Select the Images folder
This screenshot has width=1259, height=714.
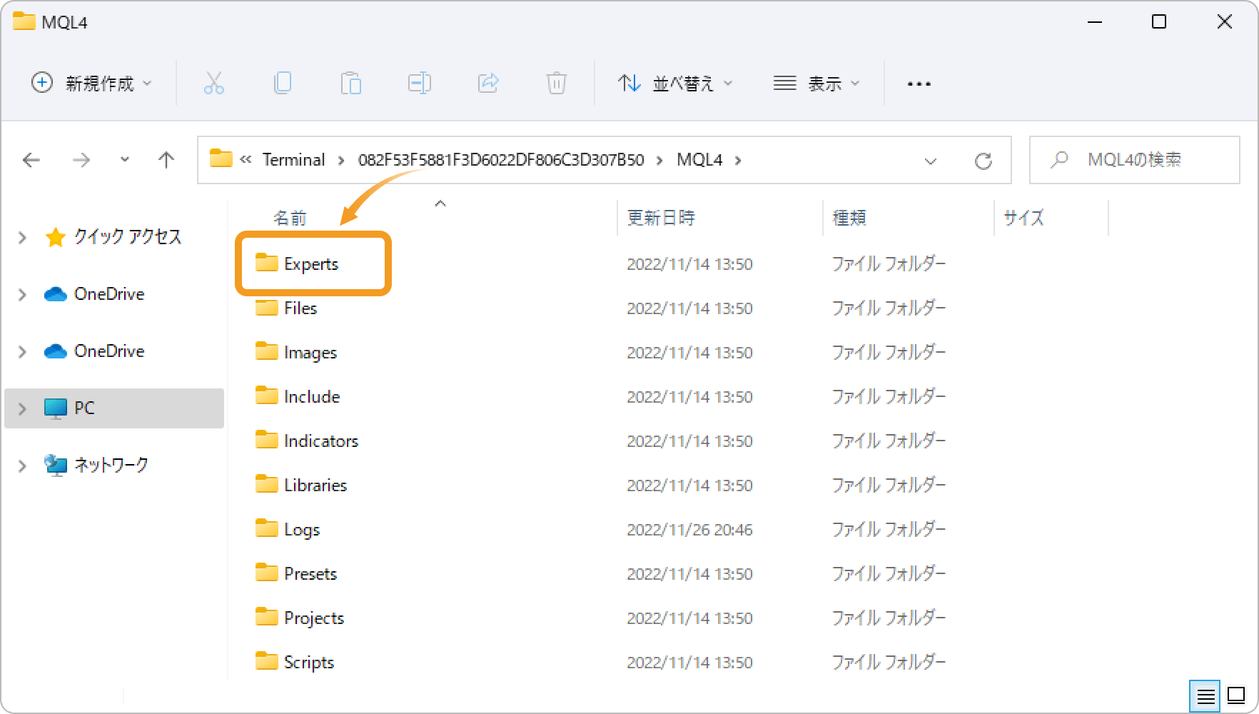[310, 353]
